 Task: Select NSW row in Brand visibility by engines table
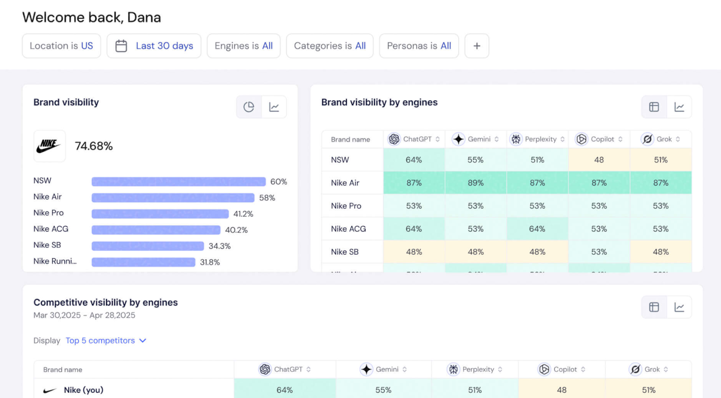click(340, 160)
